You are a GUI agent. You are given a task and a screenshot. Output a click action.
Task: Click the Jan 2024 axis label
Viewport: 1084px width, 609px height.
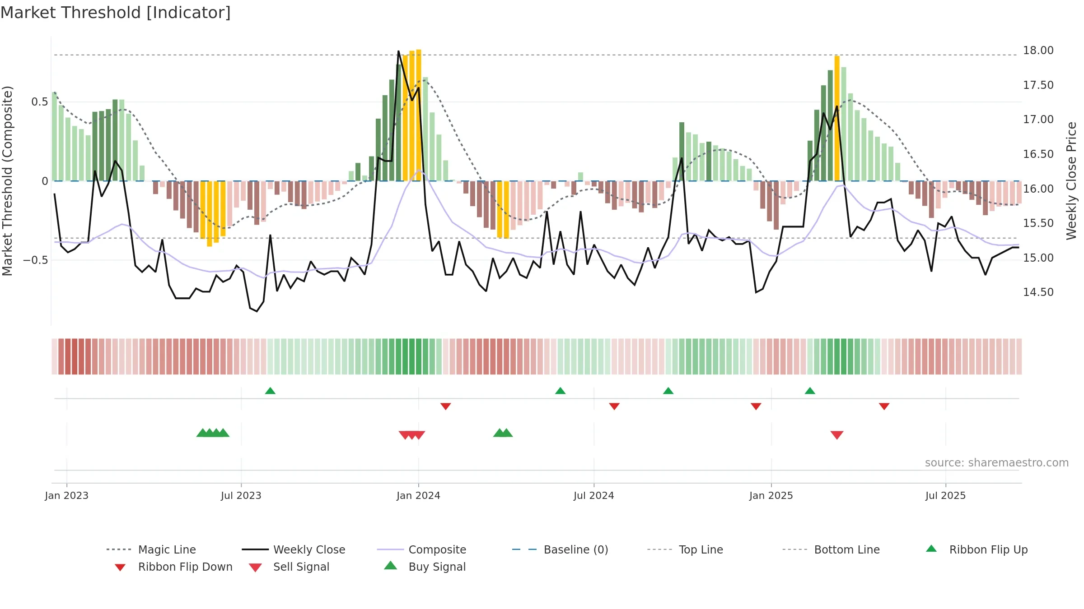click(x=419, y=495)
